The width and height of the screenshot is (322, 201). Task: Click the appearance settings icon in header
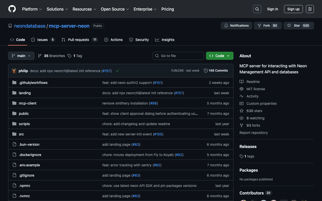310,9
